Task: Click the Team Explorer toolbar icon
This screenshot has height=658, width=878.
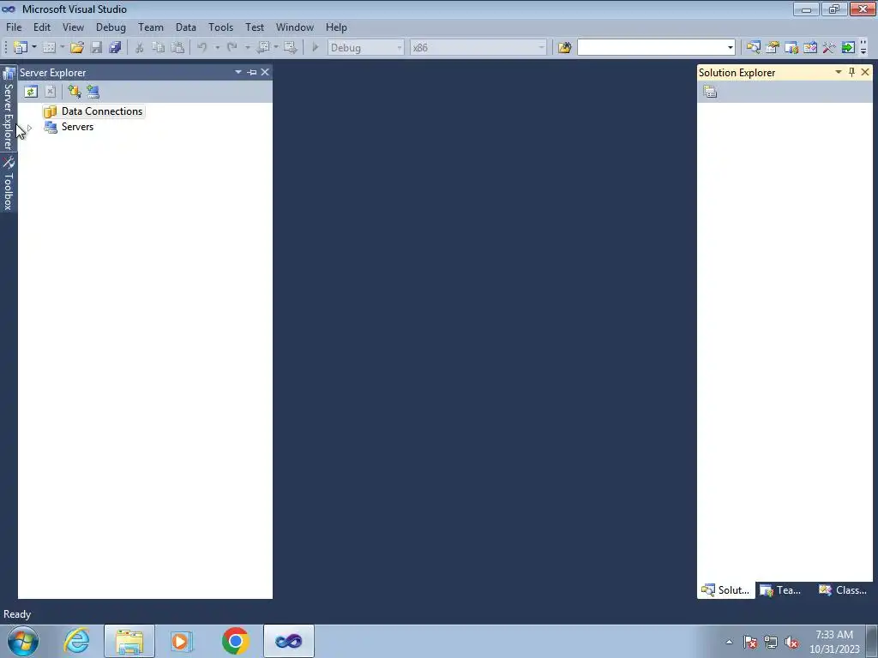Action: [x=791, y=48]
